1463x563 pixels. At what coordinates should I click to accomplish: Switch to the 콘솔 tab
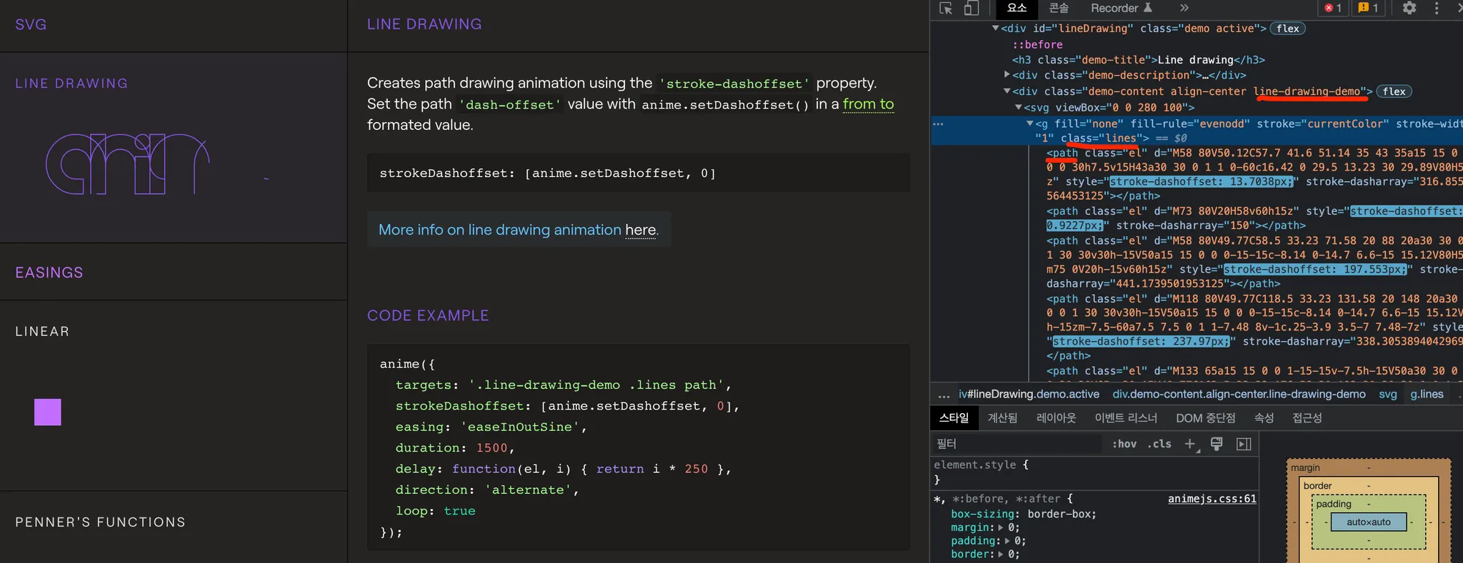click(1059, 9)
